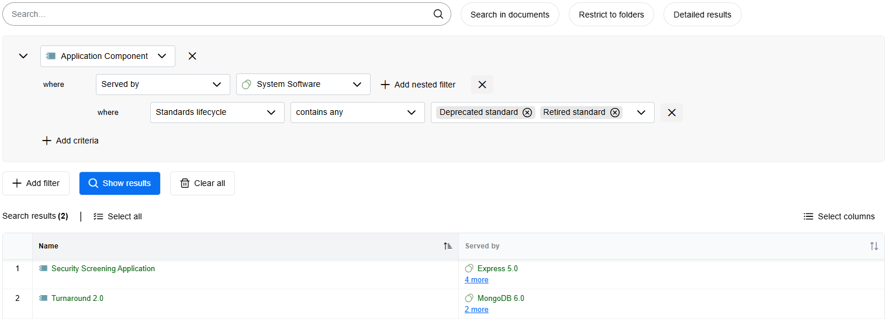Viewport: 885px width, 319px height.
Task: Click the Deprecated standard tag text
Action: pyautogui.click(x=479, y=113)
